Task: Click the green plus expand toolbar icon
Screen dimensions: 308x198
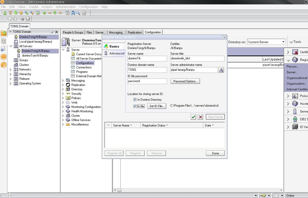Action: (44, 13)
